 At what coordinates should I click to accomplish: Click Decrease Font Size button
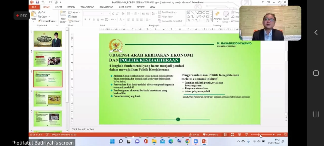[x=118, y=14]
